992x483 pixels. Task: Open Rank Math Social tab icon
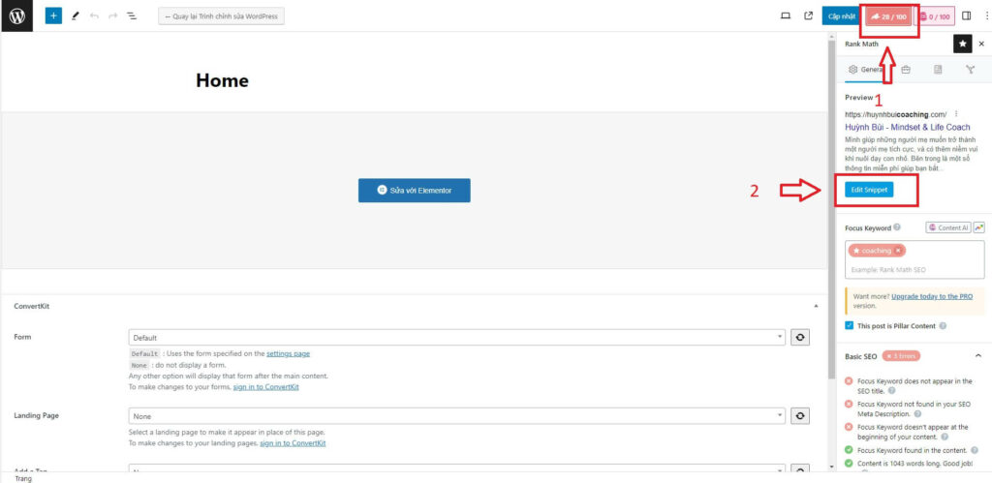coord(970,70)
